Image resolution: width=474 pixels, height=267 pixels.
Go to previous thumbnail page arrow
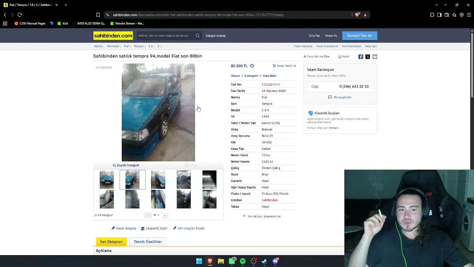(x=148, y=215)
